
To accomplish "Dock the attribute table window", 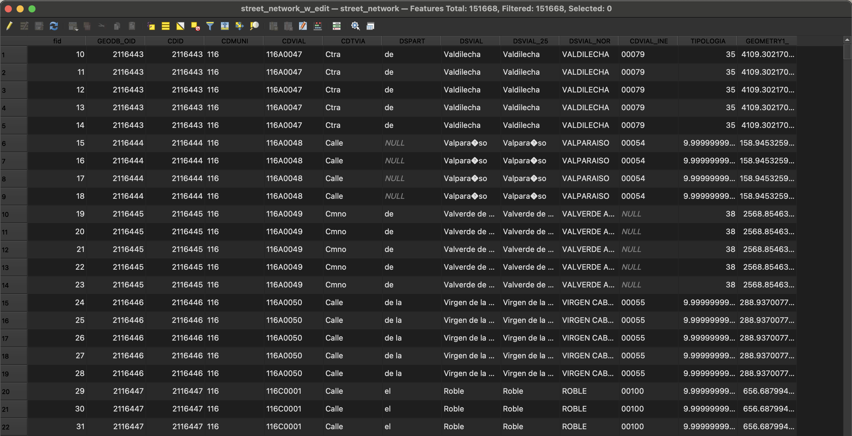I will (370, 26).
